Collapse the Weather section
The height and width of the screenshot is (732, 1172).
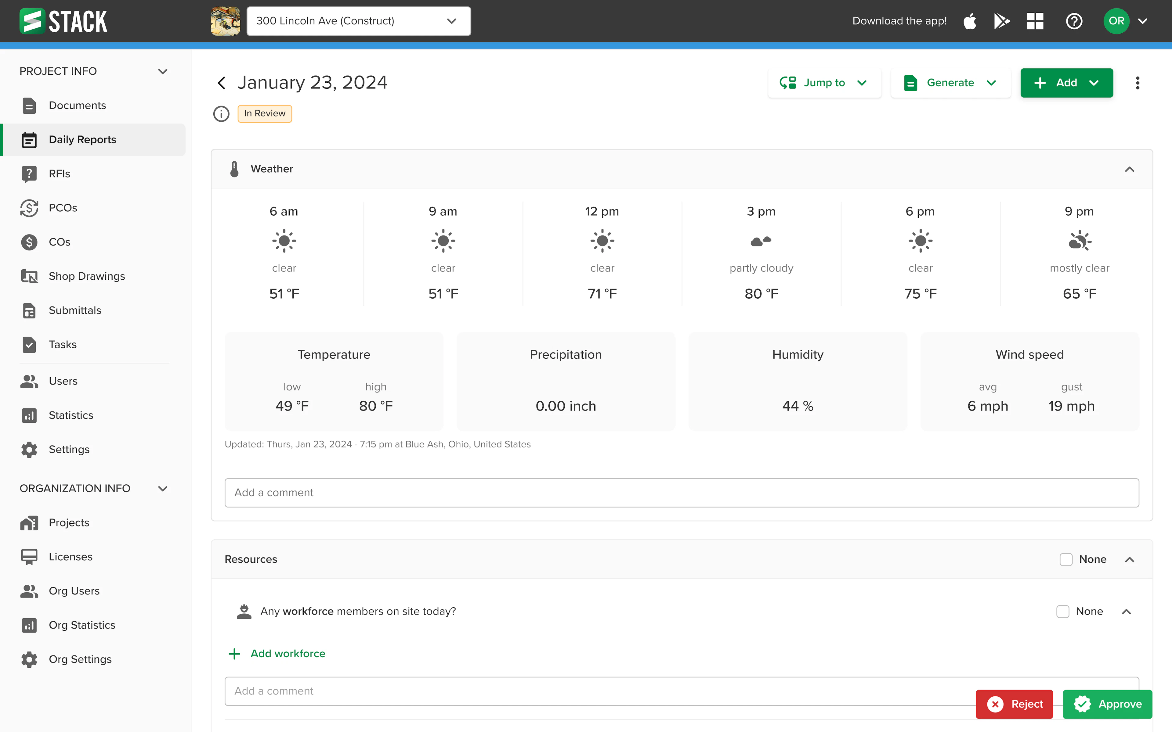[x=1130, y=169]
